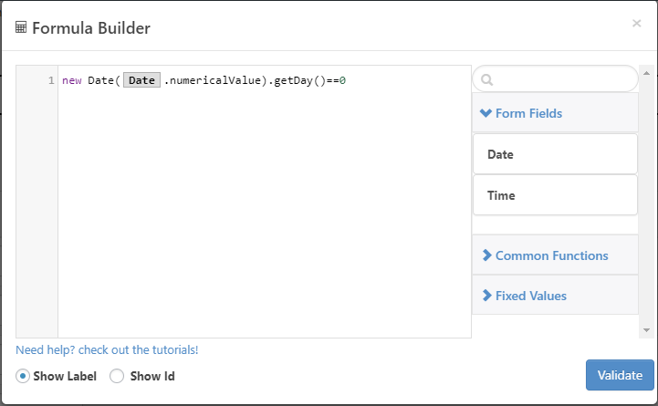Click scrollbar down arrow in side panel
This screenshot has height=406, width=658.
[646, 330]
